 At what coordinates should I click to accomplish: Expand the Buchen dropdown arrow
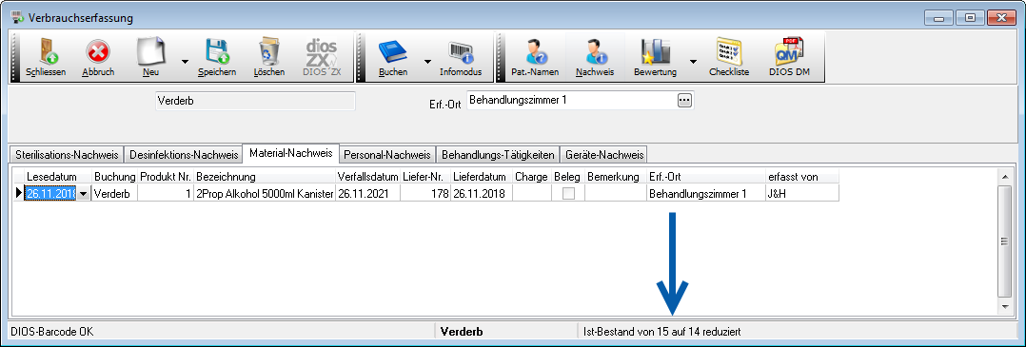pos(427,62)
